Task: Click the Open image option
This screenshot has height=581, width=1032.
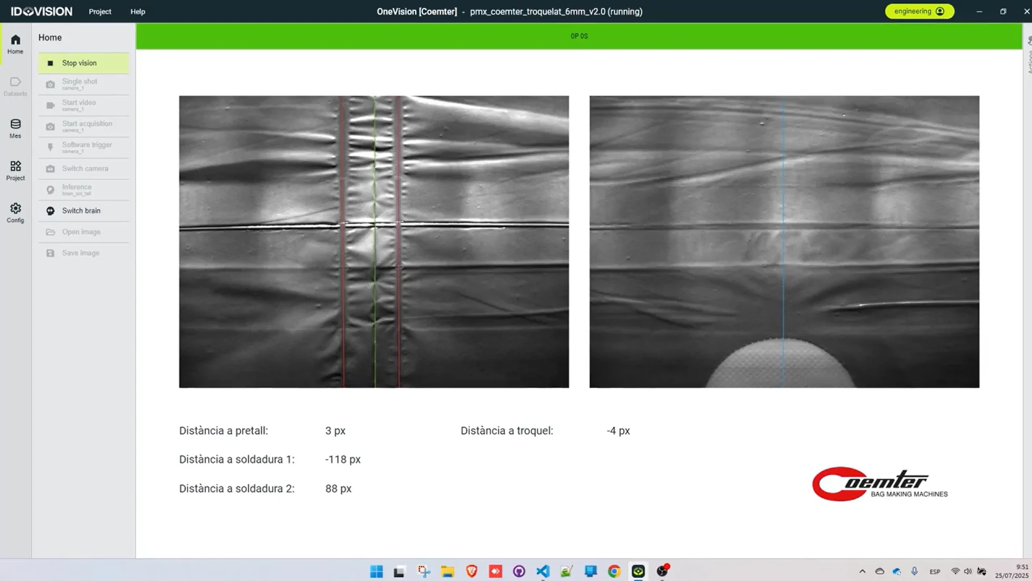Action: click(x=83, y=232)
